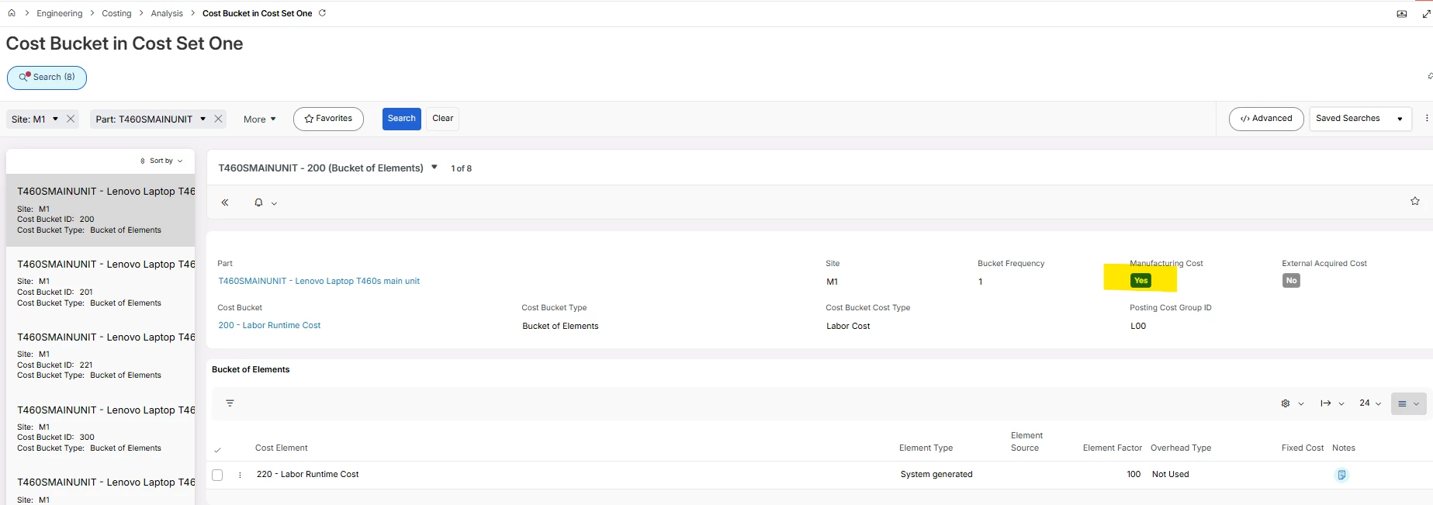Select list record with Cost Bucket ID 200

[x=101, y=210]
